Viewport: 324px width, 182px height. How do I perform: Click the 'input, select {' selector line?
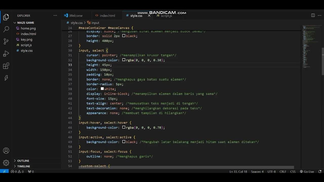93,51
